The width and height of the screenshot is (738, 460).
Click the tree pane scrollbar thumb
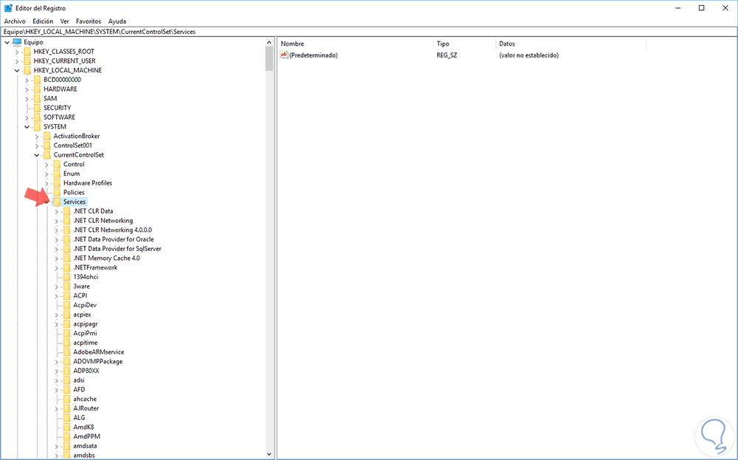pos(269,59)
